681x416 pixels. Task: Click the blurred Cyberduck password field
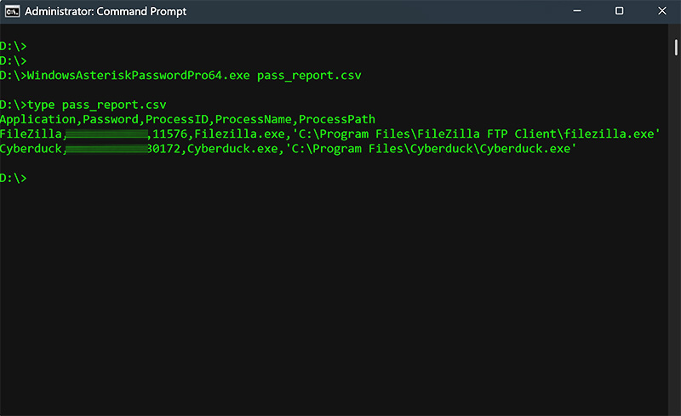tap(107, 149)
